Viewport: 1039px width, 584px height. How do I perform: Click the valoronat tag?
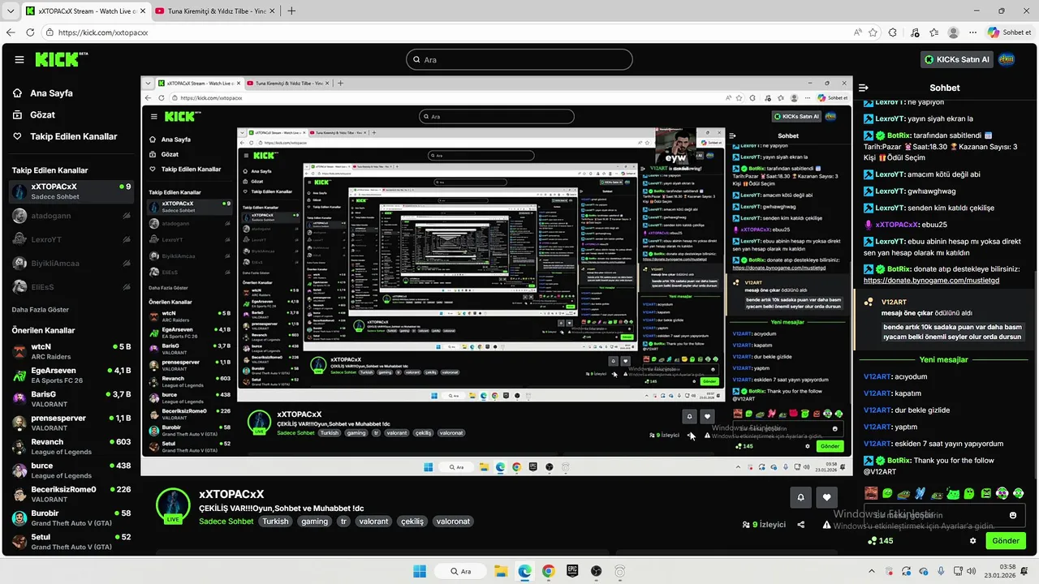[x=453, y=522]
